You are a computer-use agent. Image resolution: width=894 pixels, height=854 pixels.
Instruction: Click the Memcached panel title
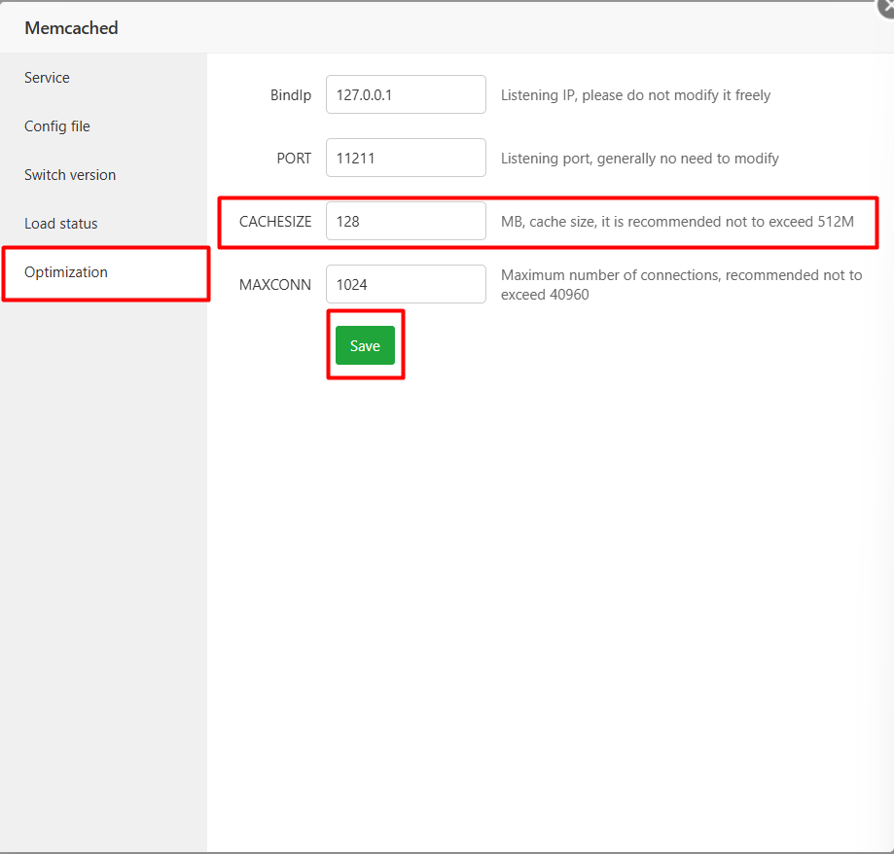pos(71,28)
